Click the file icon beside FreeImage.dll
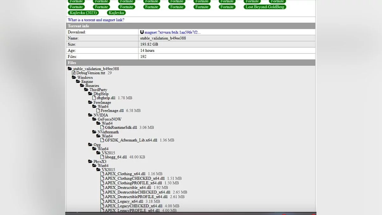 pos(98,111)
